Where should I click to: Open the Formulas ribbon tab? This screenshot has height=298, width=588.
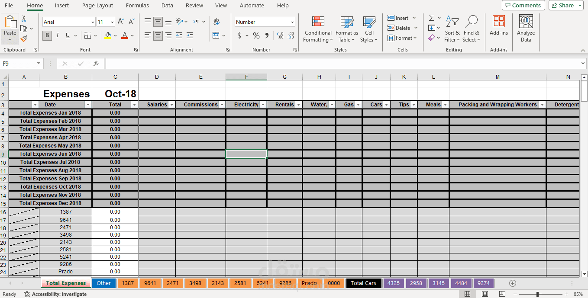tap(137, 6)
